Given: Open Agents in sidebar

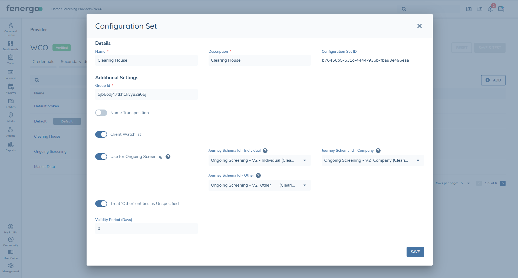Looking at the screenshot, I should coord(11,132).
